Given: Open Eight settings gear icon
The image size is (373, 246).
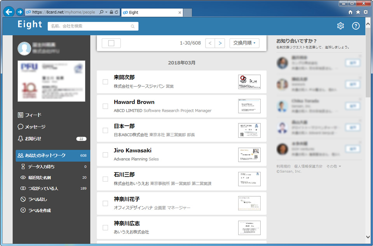Looking at the screenshot, I should tap(340, 26).
